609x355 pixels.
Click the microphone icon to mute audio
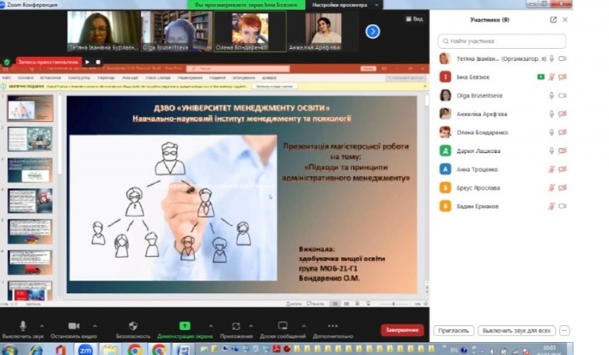pos(23,326)
